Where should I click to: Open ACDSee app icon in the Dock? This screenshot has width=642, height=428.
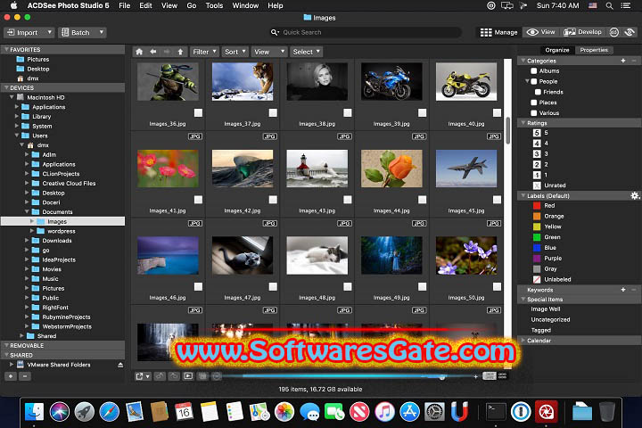[x=547, y=412]
